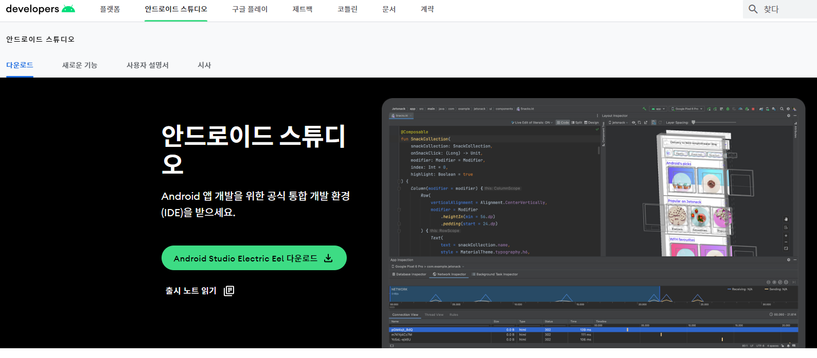This screenshot has height=358, width=817.
Task: Click the Layer Spacing slider handle
Action: click(x=694, y=123)
